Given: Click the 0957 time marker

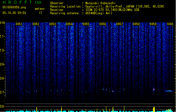Looking at the screenshot, I should [x=119, y=24].
